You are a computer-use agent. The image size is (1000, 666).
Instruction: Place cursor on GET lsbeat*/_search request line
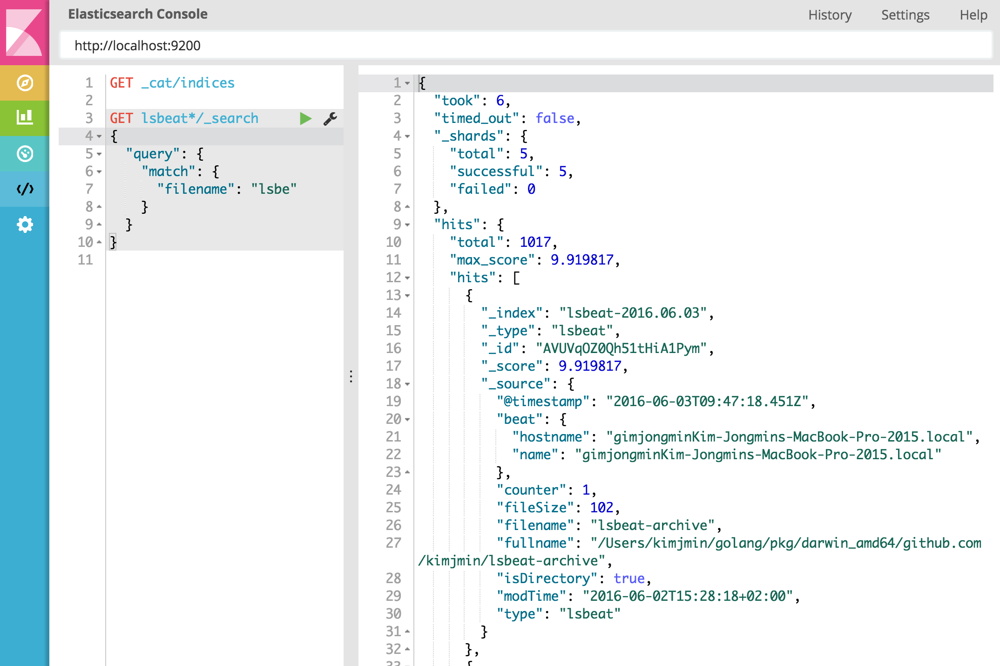click(x=184, y=118)
